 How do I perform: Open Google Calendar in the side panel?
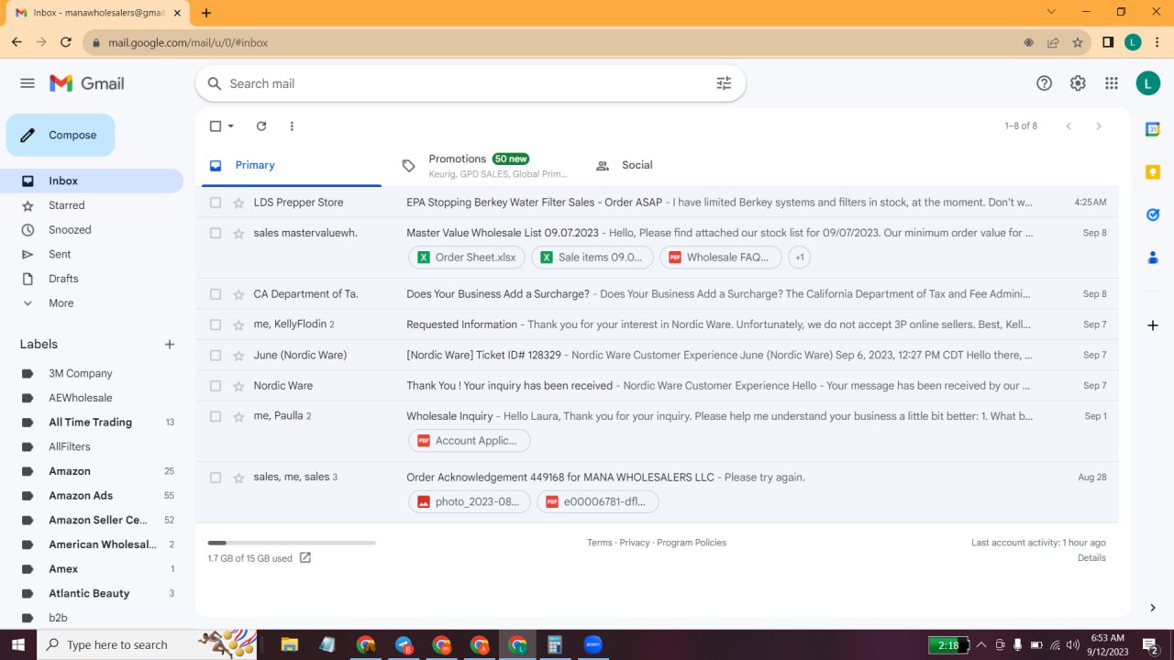(x=1153, y=129)
